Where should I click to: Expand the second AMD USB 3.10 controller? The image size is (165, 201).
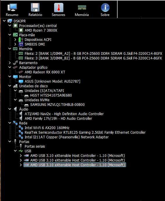point(21,160)
